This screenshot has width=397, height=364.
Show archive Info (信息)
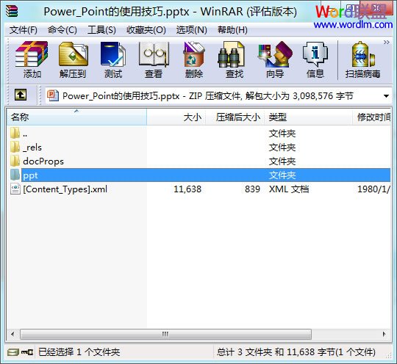coord(315,60)
